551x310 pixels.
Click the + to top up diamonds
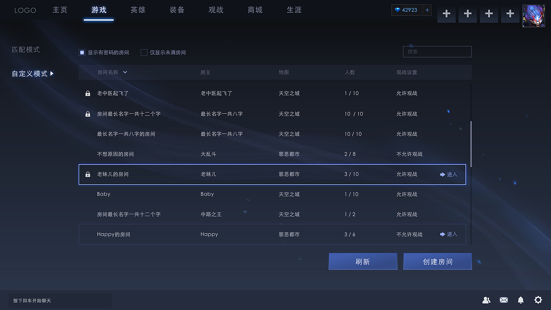click(427, 10)
